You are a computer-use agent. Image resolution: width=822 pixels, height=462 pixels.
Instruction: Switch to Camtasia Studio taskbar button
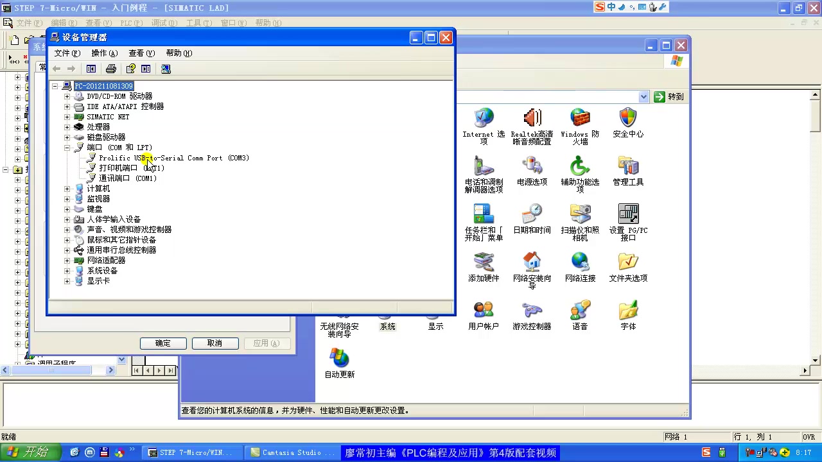tap(293, 452)
